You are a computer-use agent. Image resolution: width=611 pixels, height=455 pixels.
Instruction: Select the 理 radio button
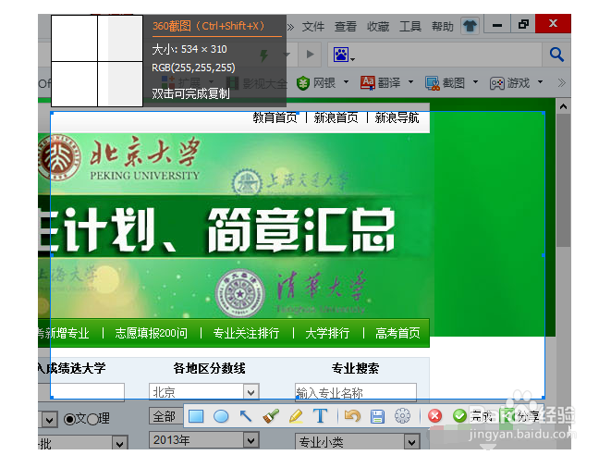point(92,419)
